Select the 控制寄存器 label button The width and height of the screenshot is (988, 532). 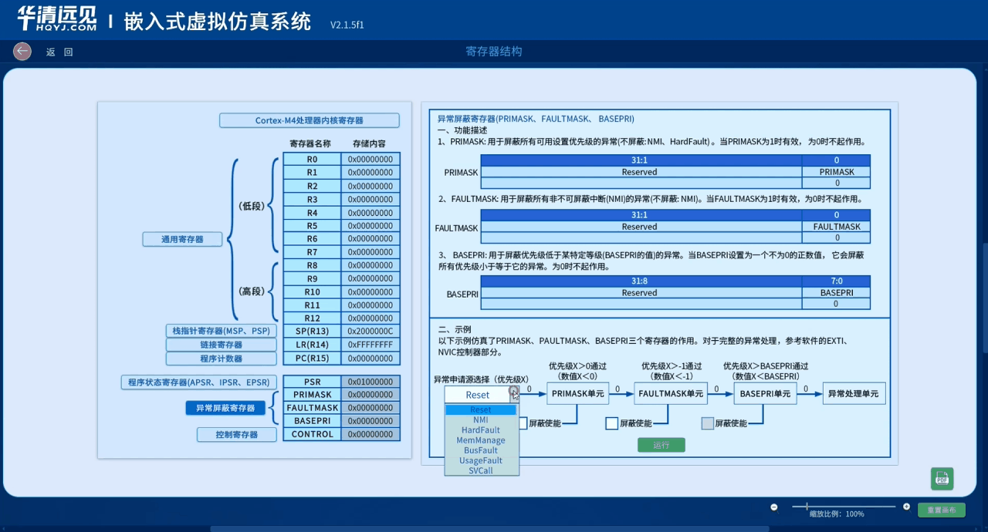coord(236,435)
